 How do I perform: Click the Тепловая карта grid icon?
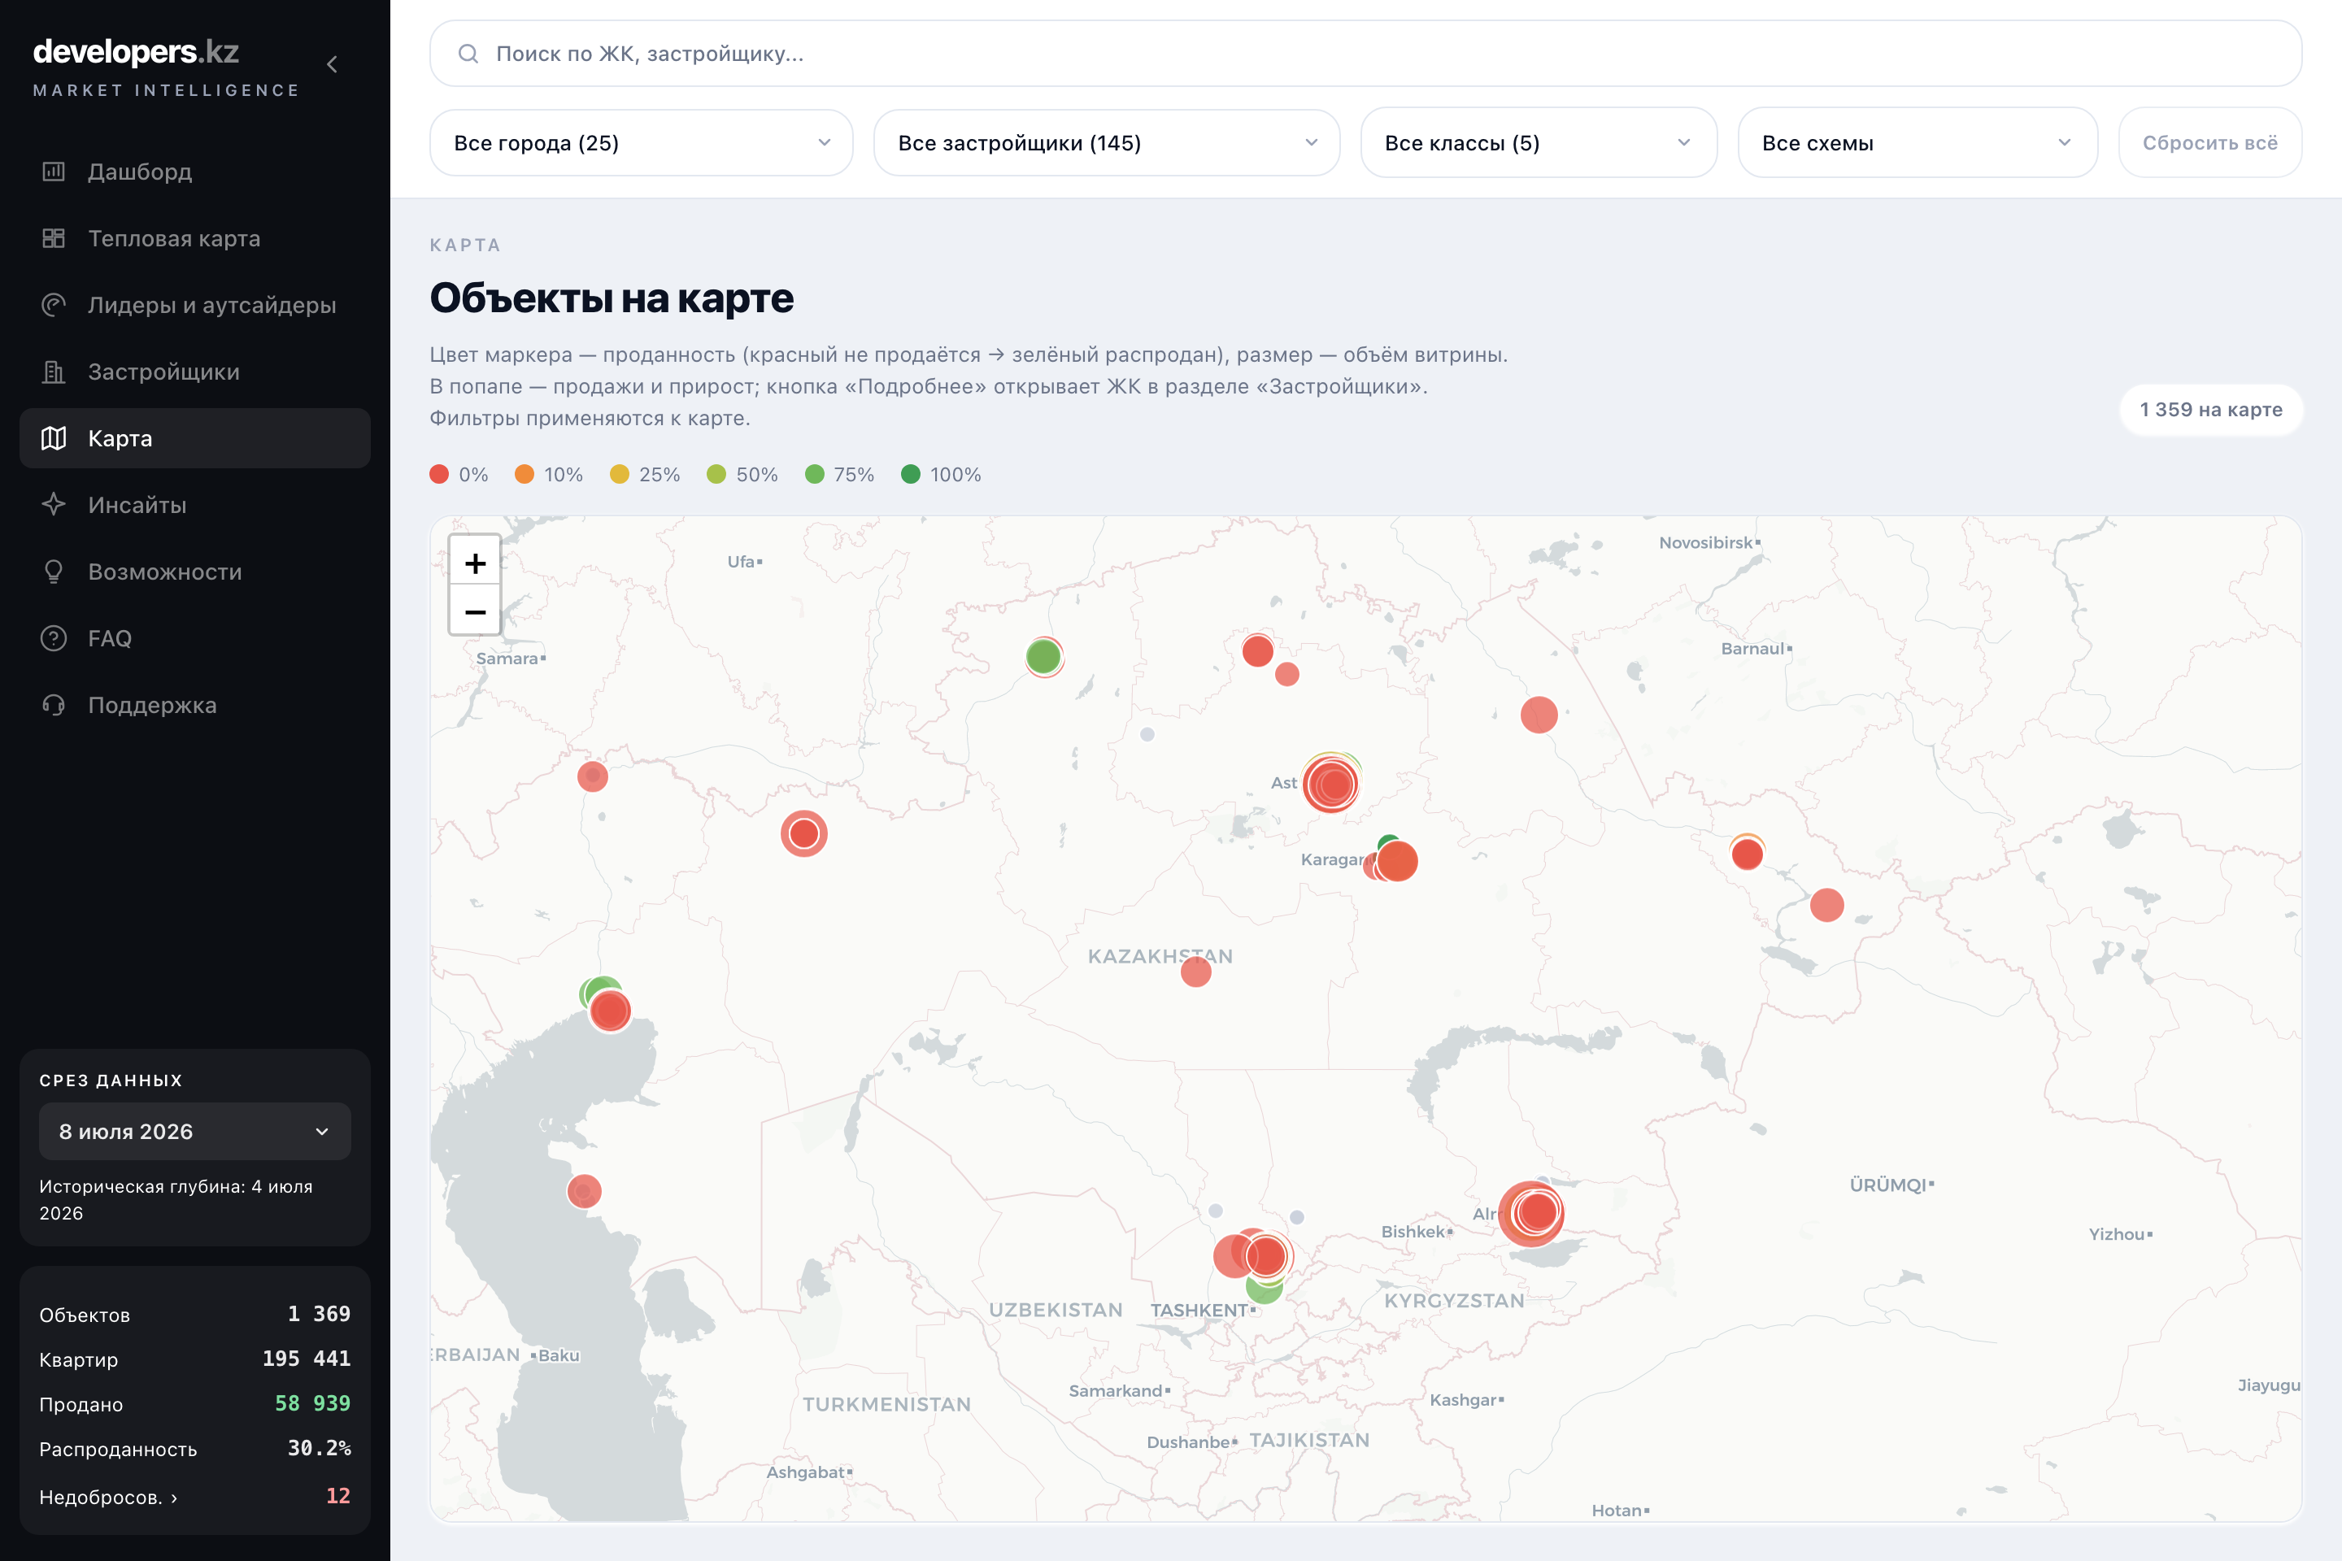(x=54, y=238)
